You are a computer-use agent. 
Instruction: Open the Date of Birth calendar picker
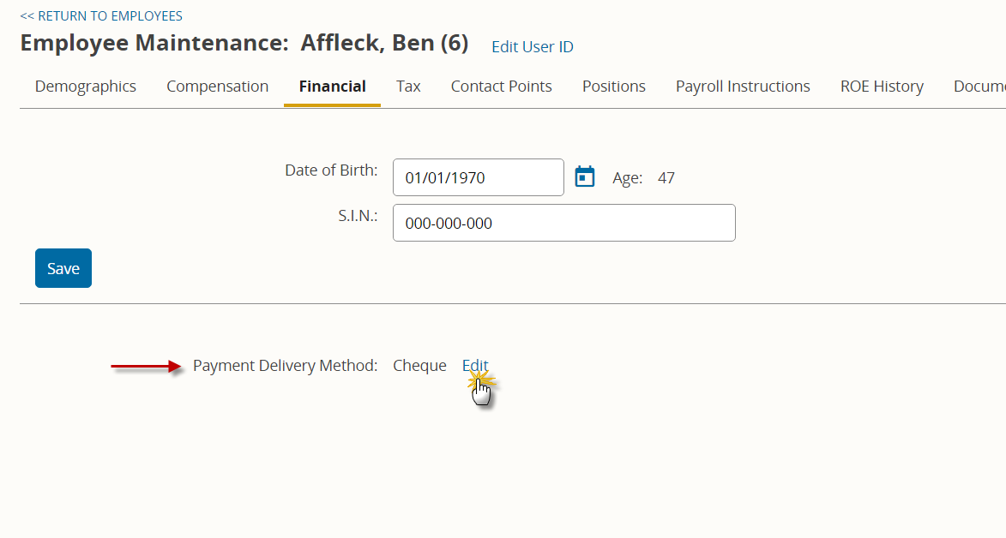(585, 177)
